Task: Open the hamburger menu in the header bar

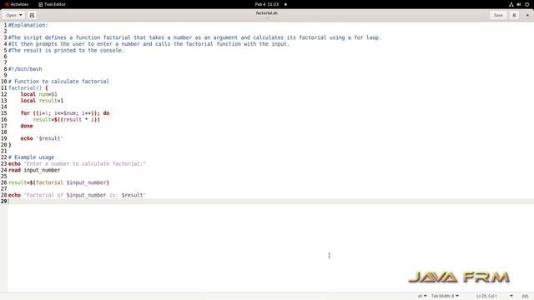Action: coord(514,15)
